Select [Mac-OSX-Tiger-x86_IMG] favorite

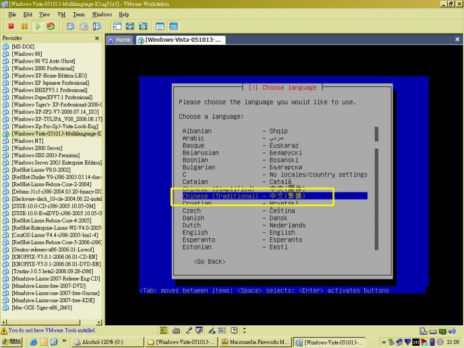pos(42,307)
